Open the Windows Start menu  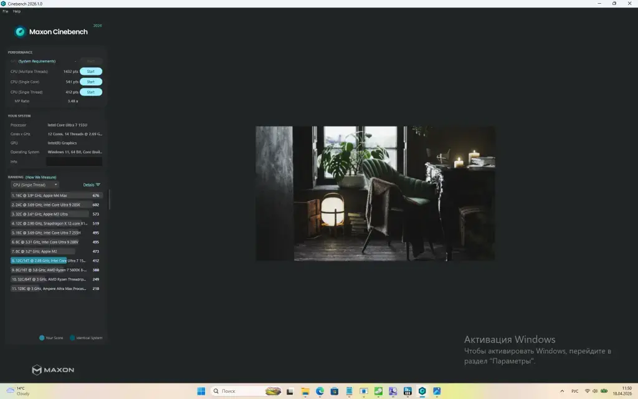coord(201,391)
